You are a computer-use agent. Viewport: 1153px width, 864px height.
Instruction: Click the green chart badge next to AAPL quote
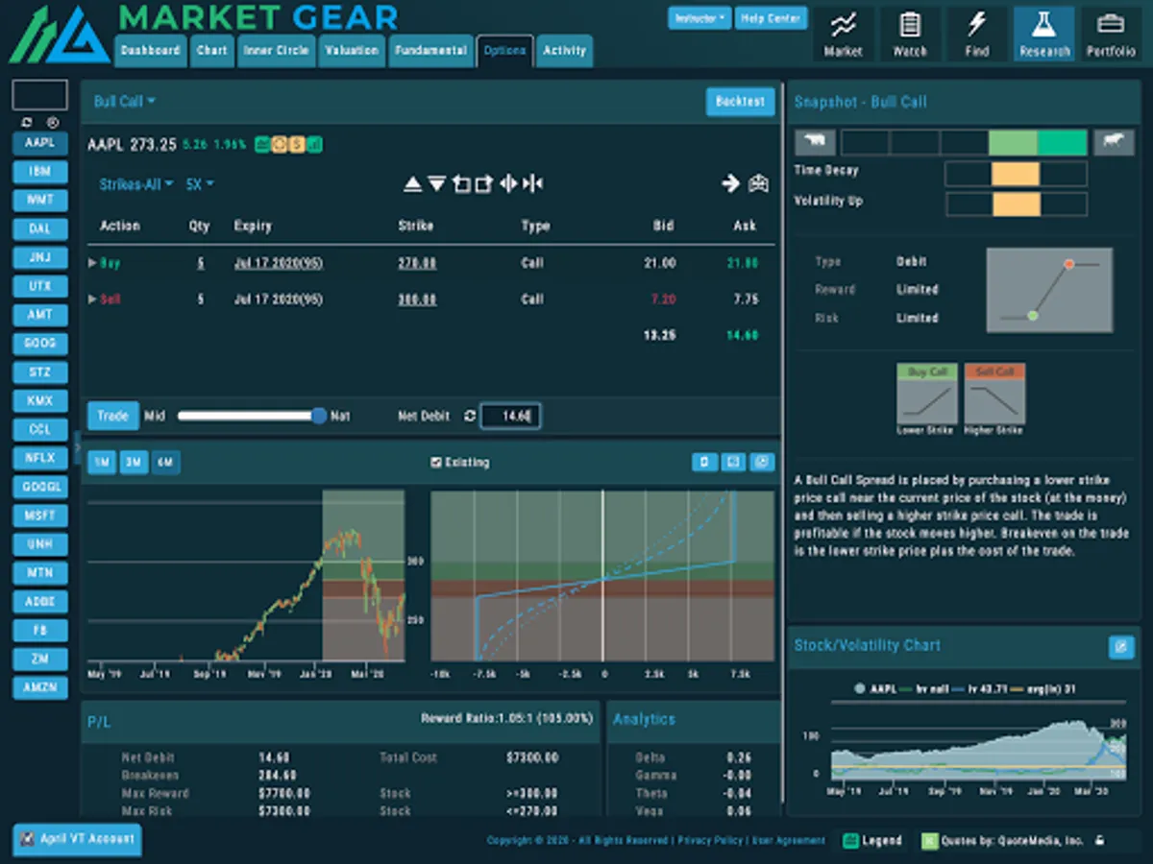pos(262,145)
